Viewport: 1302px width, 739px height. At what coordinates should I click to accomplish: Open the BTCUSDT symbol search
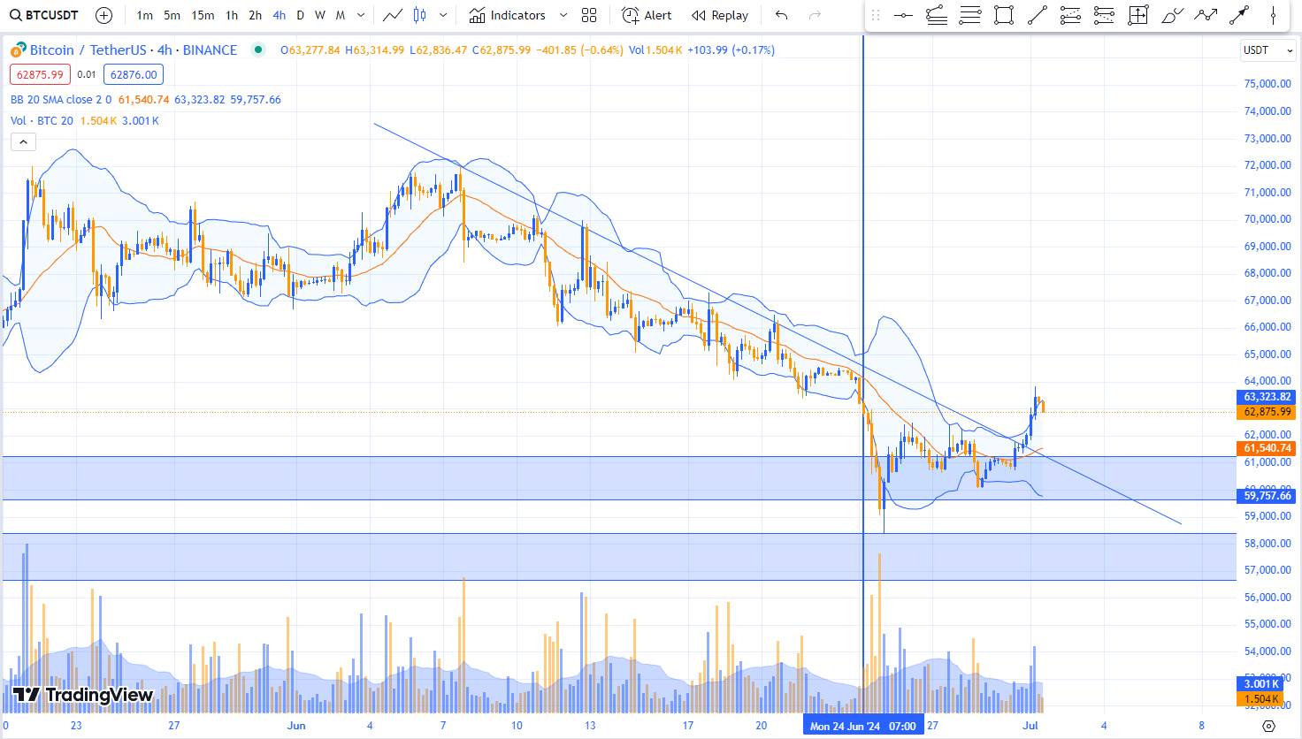(x=44, y=15)
